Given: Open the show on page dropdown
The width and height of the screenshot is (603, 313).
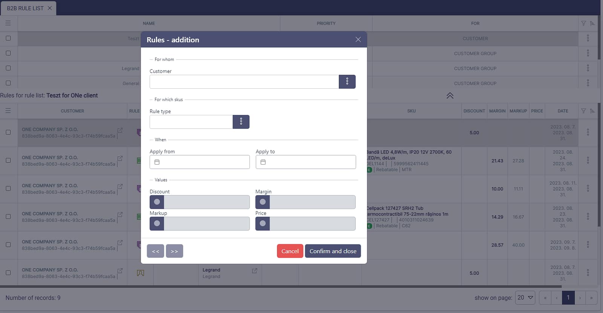Looking at the screenshot, I should click(525, 298).
